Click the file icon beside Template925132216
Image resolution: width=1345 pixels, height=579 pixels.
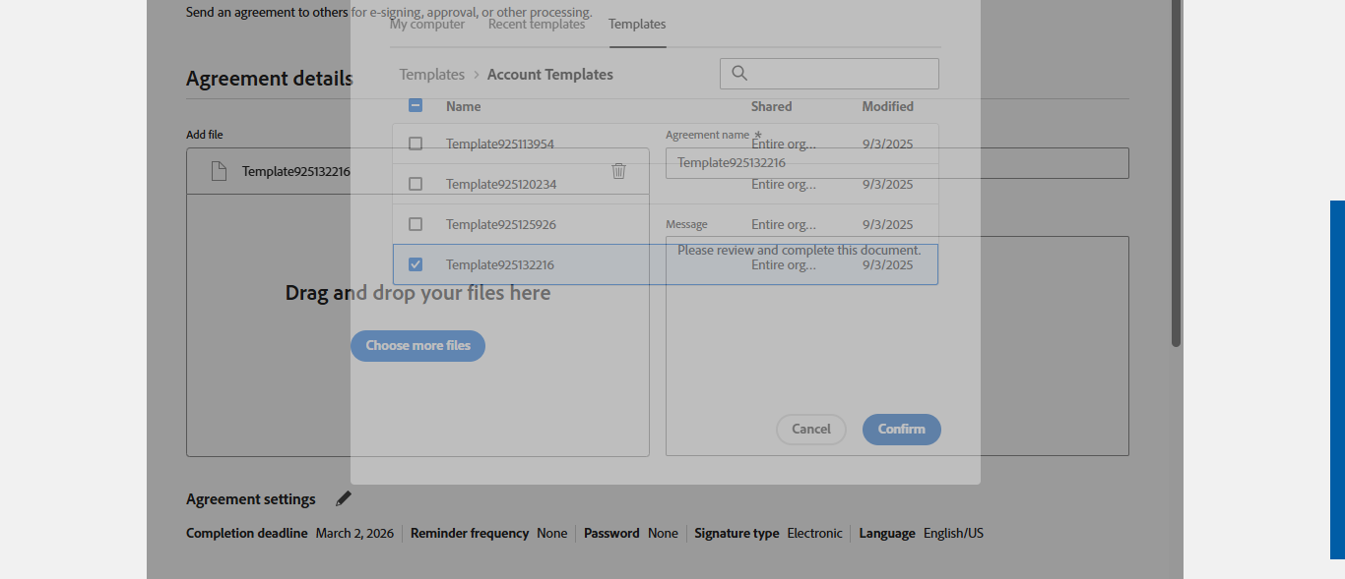219,171
